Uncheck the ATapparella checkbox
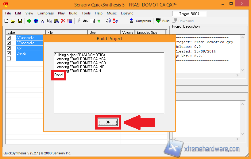The image size is (251, 159). pyautogui.click(x=9, y=38)
